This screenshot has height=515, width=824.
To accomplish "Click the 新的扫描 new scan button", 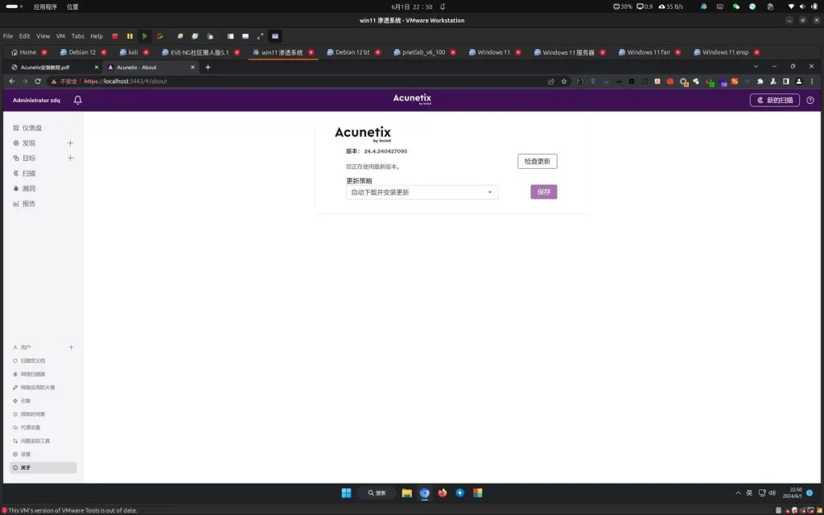I will [x=775, y=100].
